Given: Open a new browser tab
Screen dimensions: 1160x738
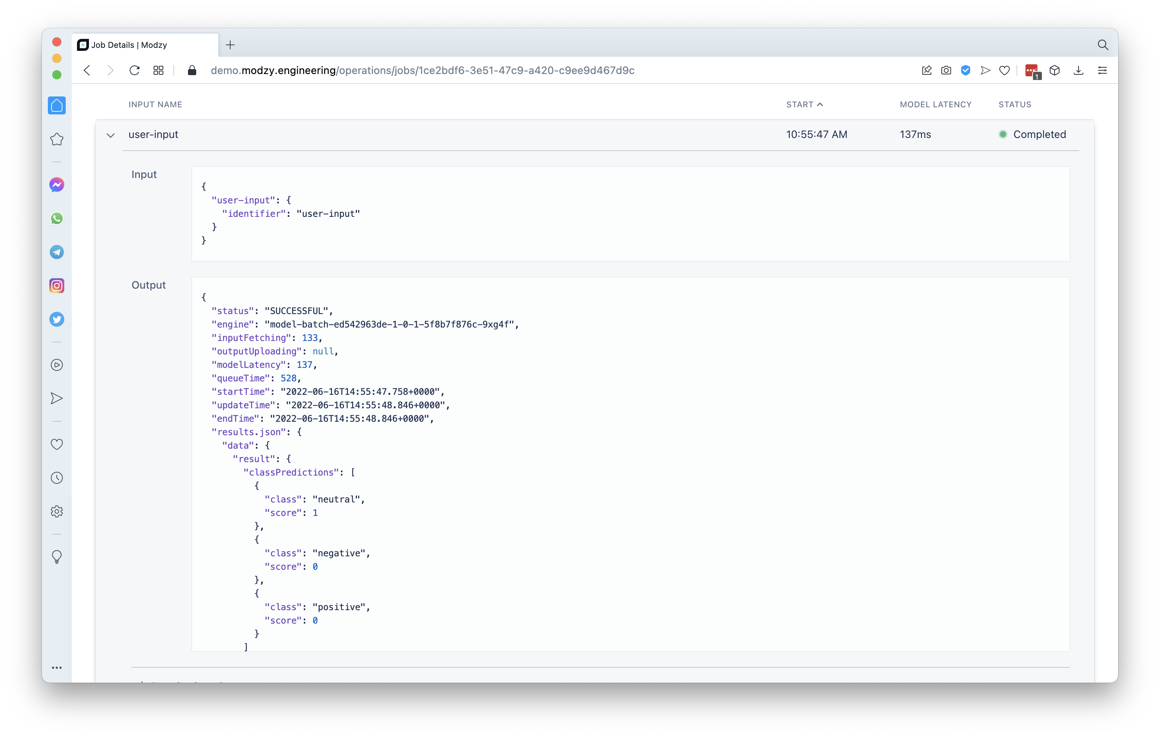Looking at the screenshot, I should 230,45.
